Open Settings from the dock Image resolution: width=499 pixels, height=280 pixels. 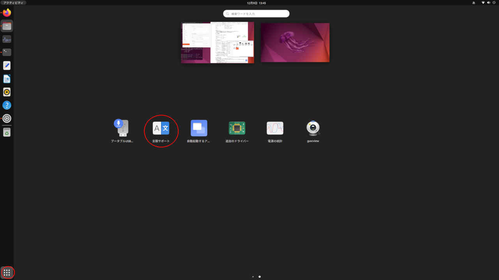click(x=7, y=119)
